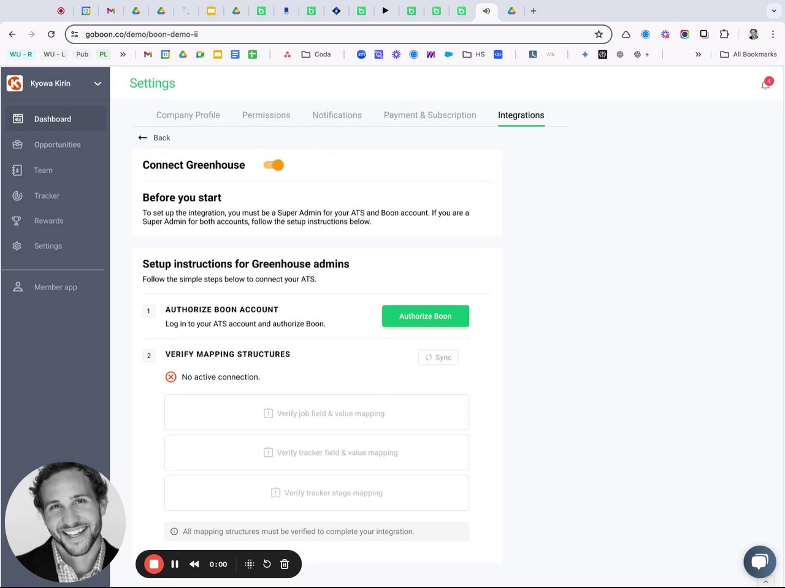Open the Chrome three-dot menu
This screenshot has height=588, width=785.
[x=773, y=34]
